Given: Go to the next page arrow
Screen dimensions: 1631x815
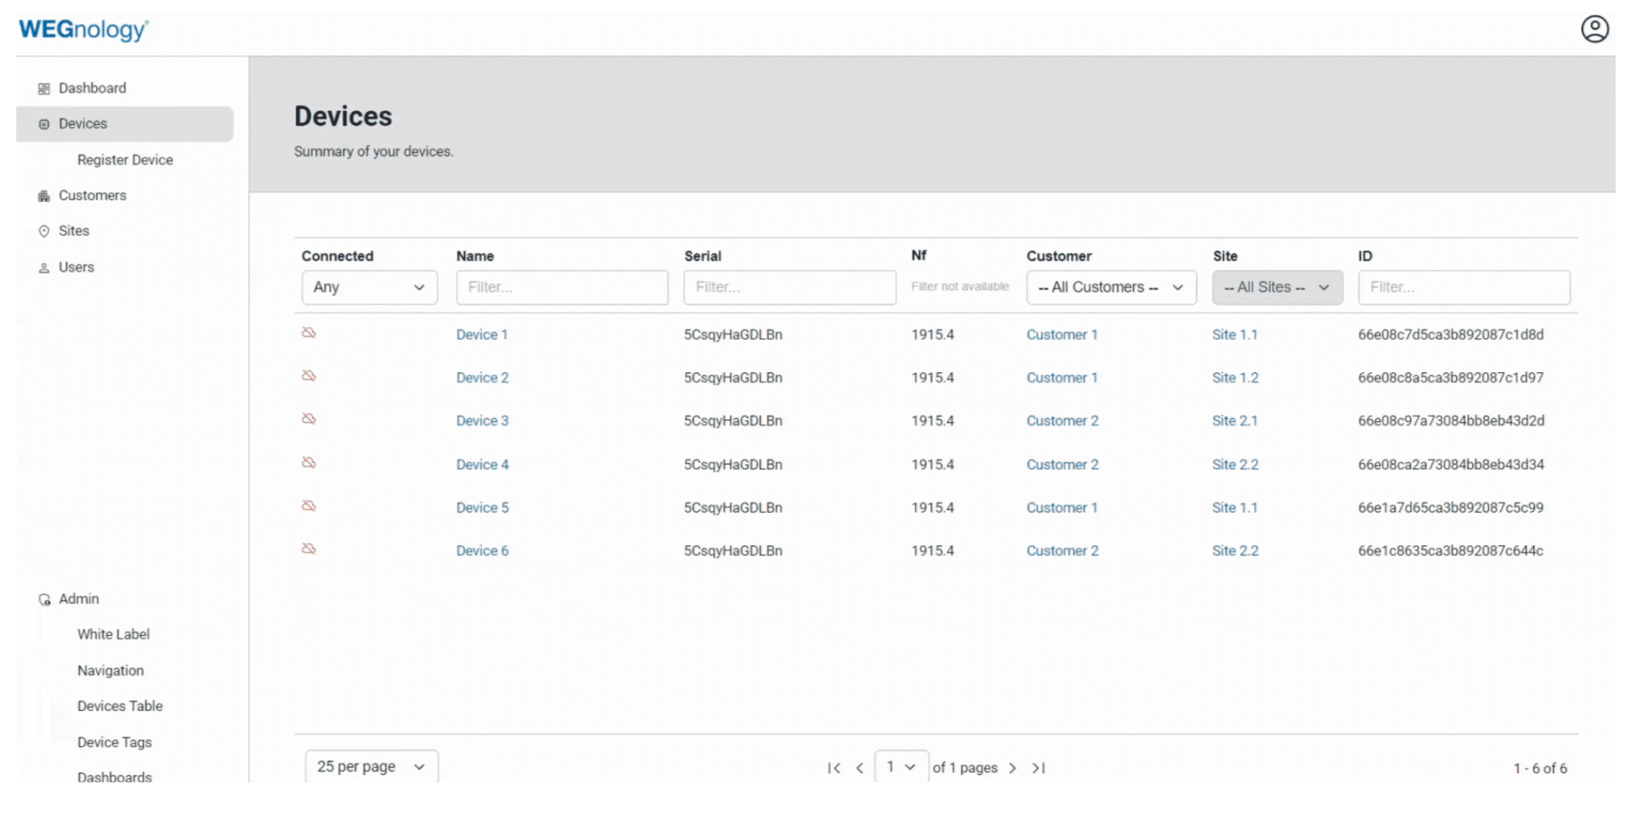Looking at the screenshot, I should (x=1012, y=768).
